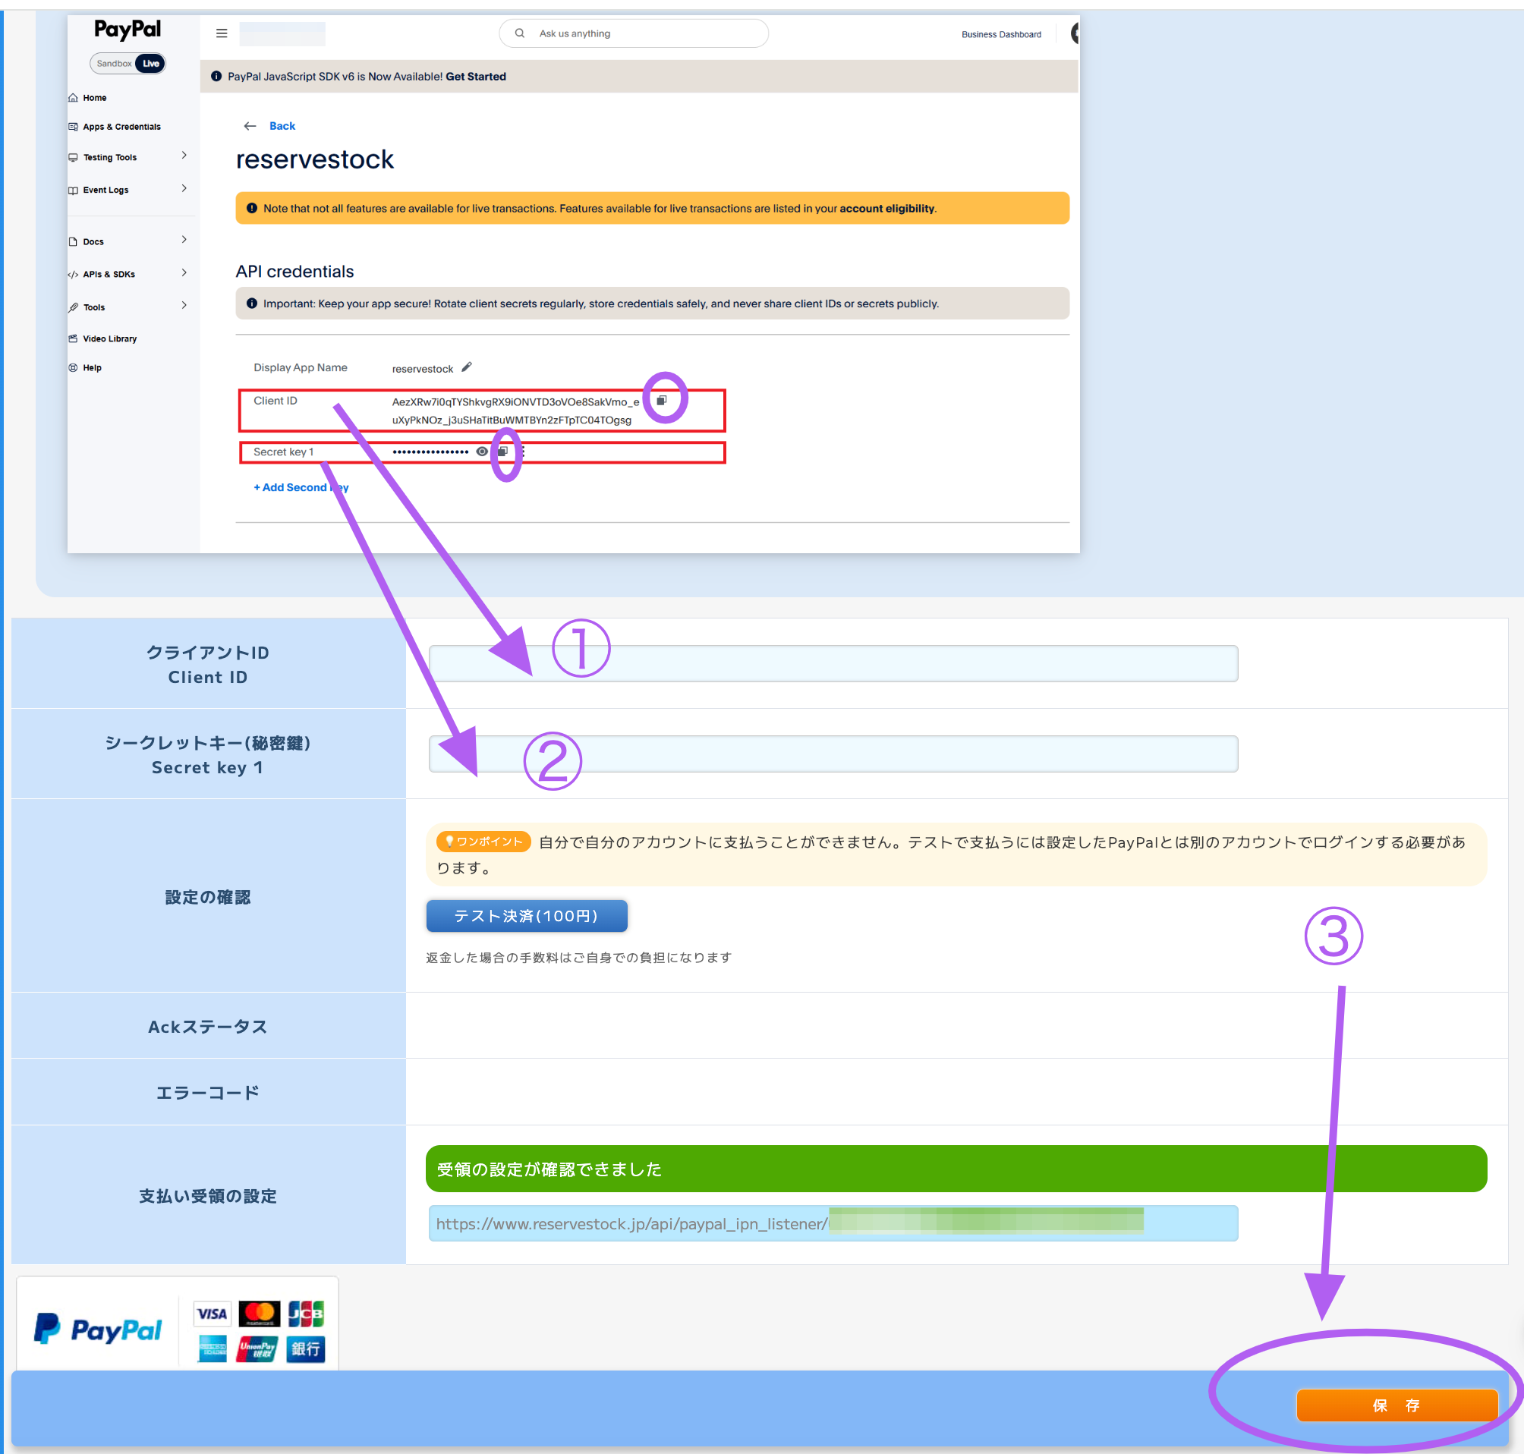
Task: Expand Testing Tools chevron
Action: [x=184, y=156]
